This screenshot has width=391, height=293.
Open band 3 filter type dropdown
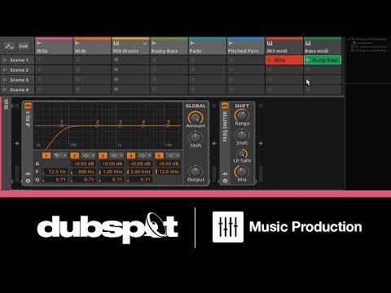pos(116,155)
